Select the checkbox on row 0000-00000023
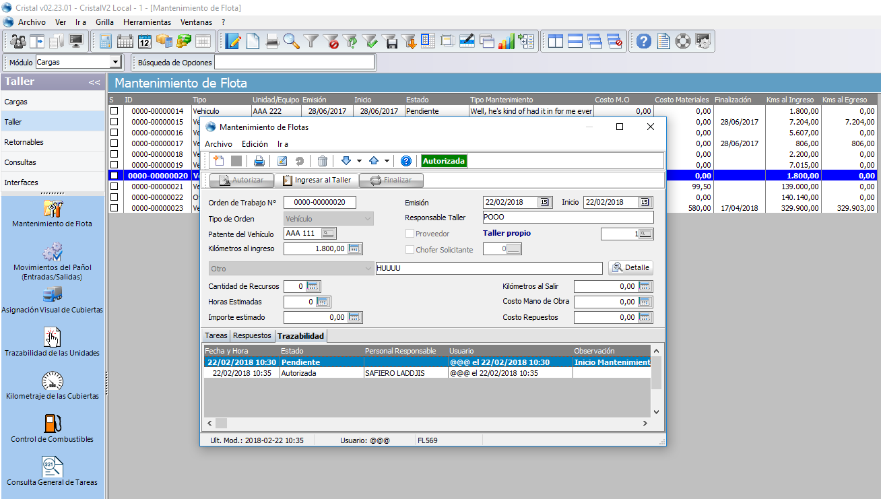This screenshot has height=499, width=881. [114, 208]
